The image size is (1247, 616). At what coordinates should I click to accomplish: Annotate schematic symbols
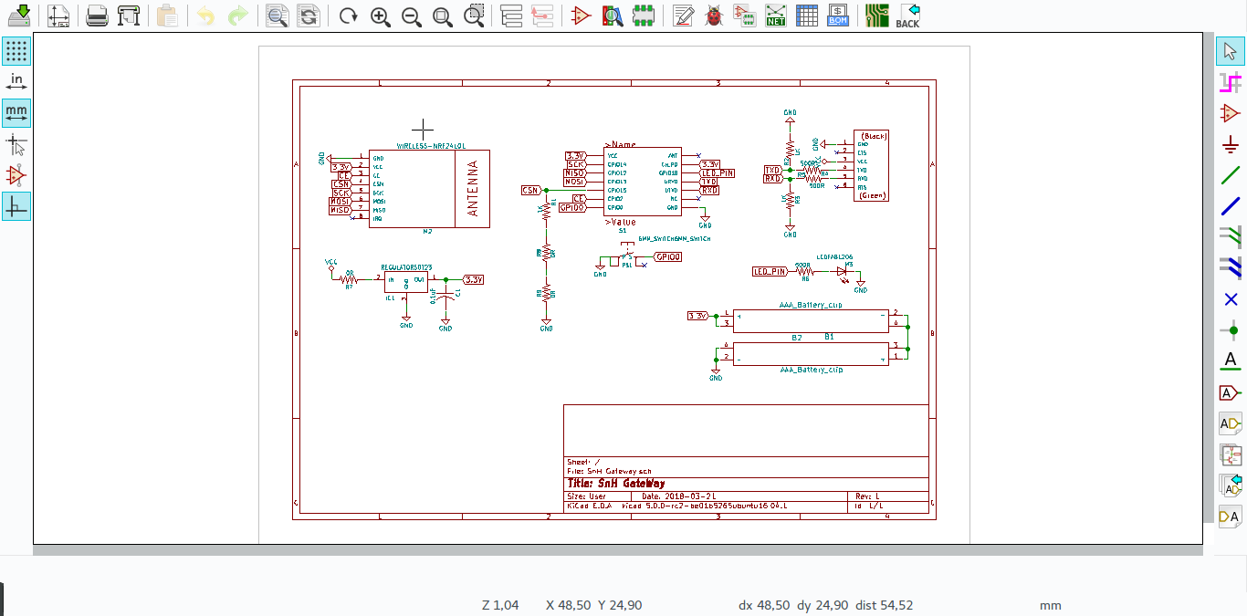click(x=682, y=16)
